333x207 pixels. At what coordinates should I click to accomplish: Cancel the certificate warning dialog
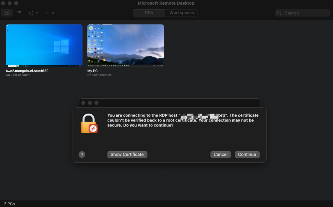point(220,155)
